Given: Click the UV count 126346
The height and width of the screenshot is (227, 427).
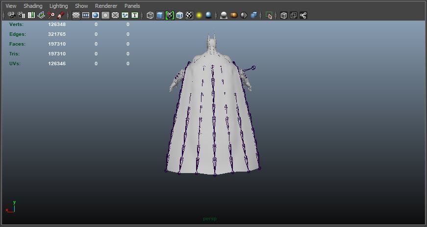Looking at the screenshot, I should click(57, 63).
